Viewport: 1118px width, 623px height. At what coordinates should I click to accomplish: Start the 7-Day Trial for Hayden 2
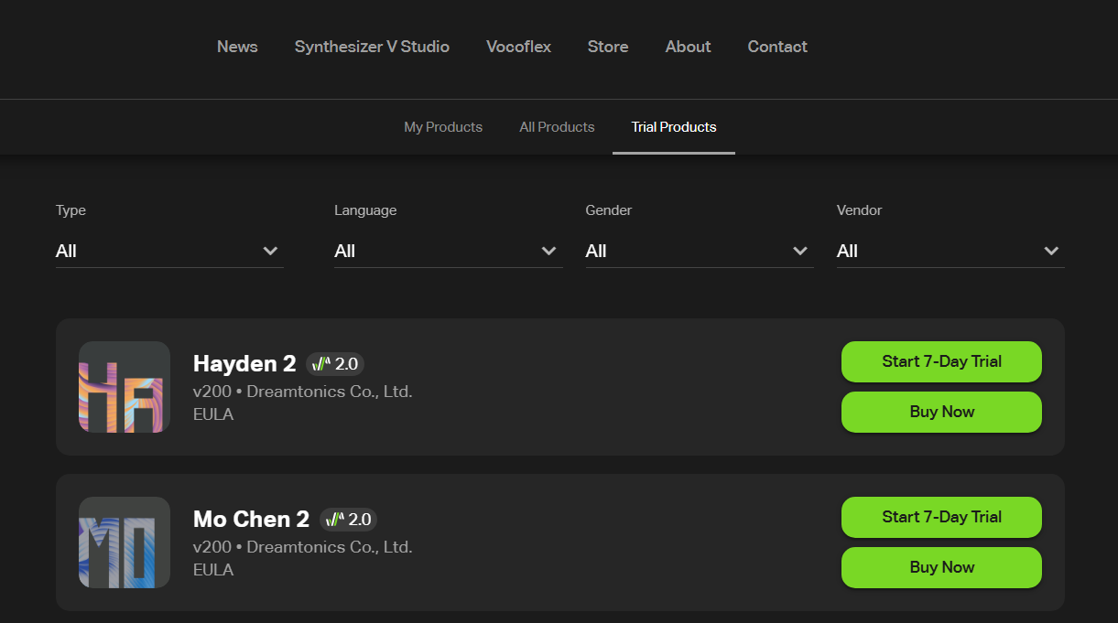pyautogui.click(x=941, y=361)
